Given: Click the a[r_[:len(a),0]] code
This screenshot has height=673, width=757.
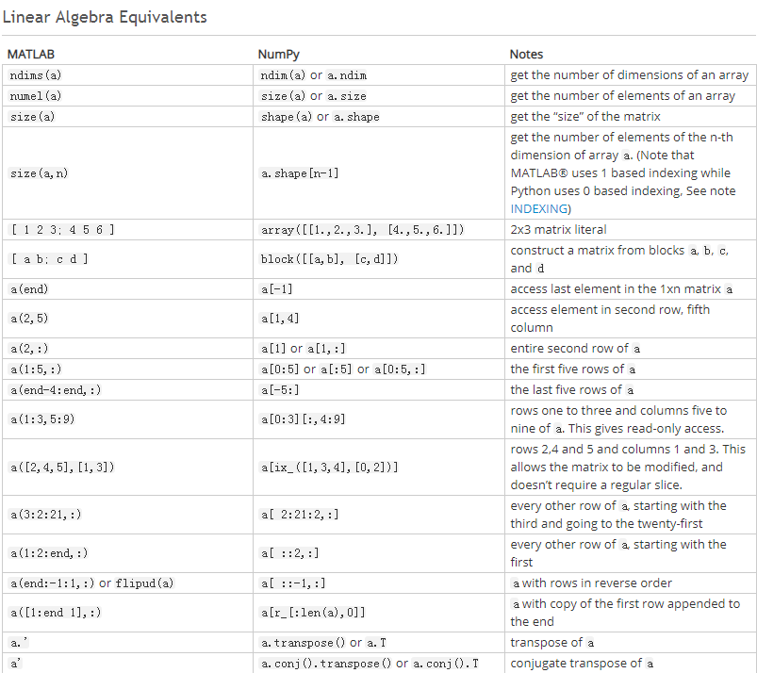Looking at the screenshot, I should click(313, 613).
